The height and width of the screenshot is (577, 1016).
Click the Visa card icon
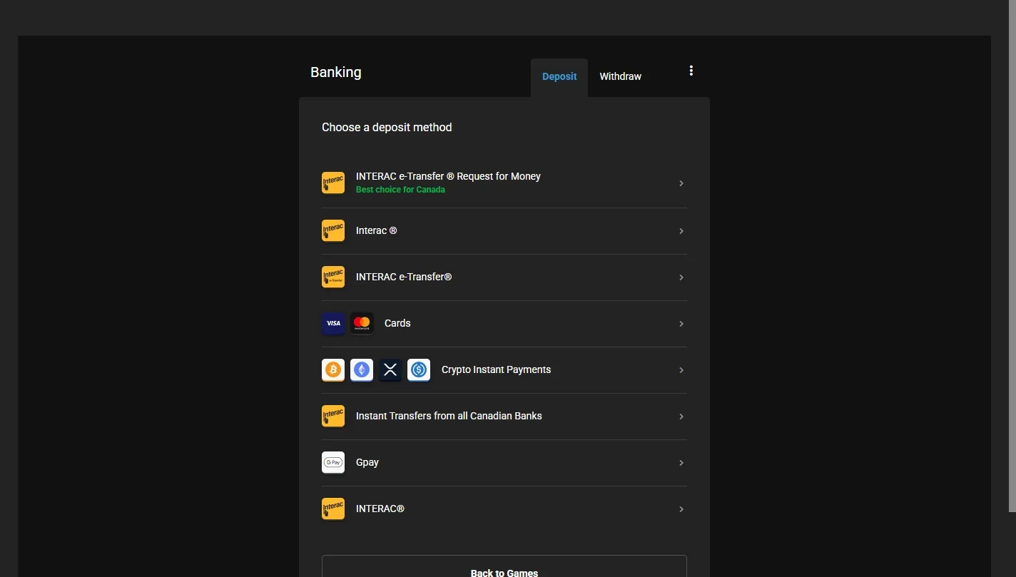pyautogui.click(x=333, y=324)
